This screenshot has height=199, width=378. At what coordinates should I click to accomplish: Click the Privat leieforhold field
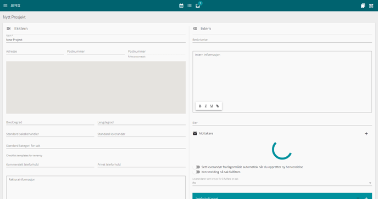click(142, 164)
